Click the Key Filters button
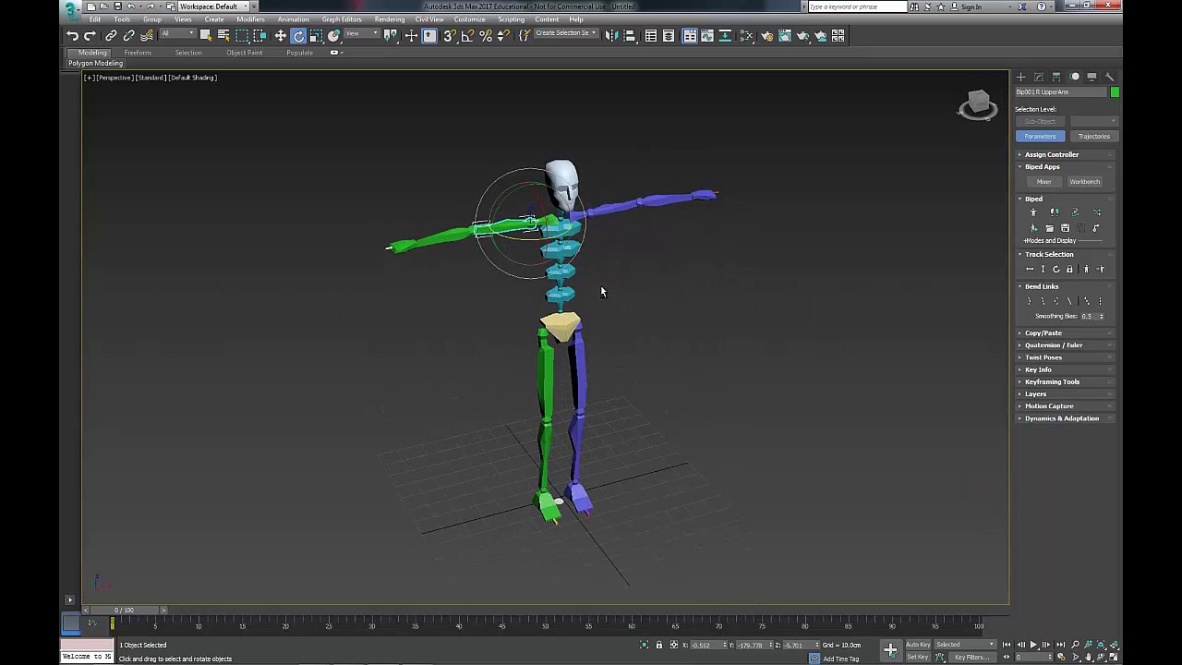This screenshot has width=1182, height=665. click(x=971, y=657)
